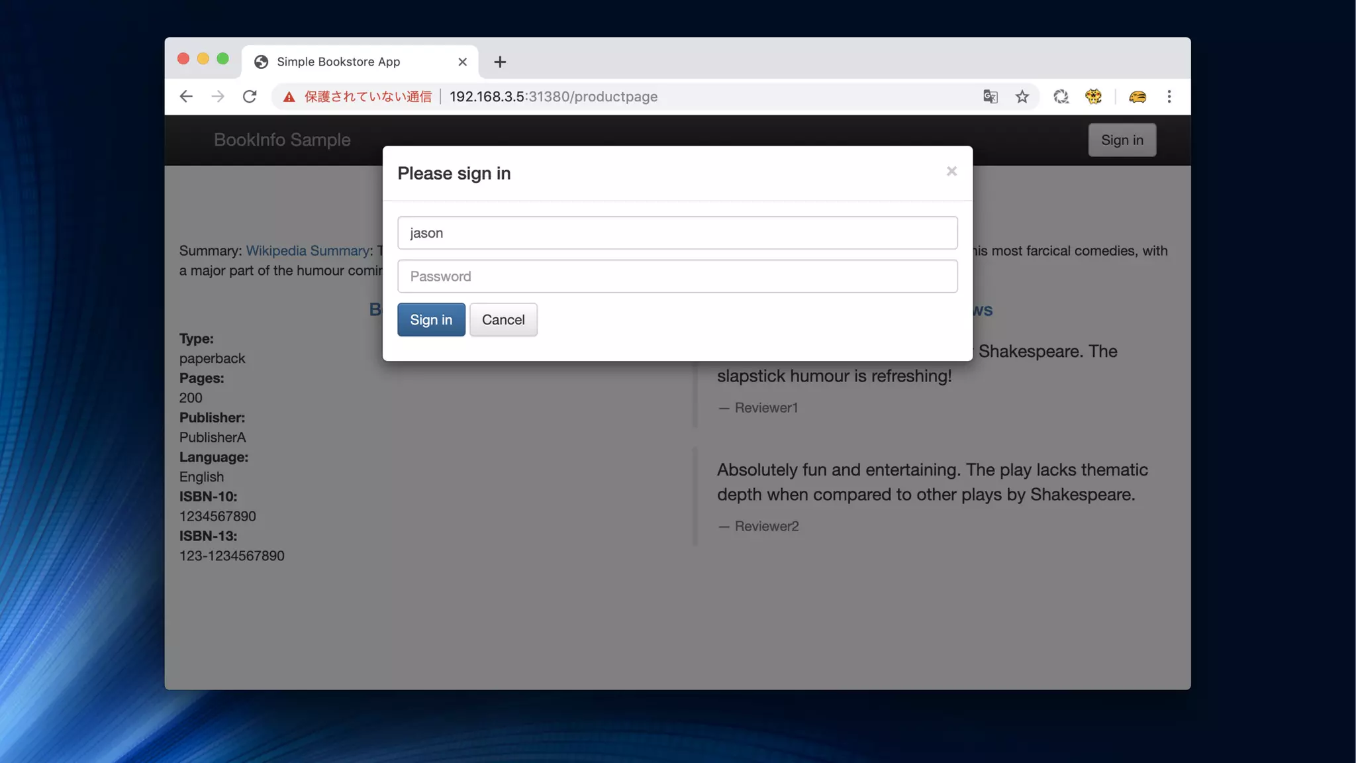
Task: Reload the current page
Action: 250,97
